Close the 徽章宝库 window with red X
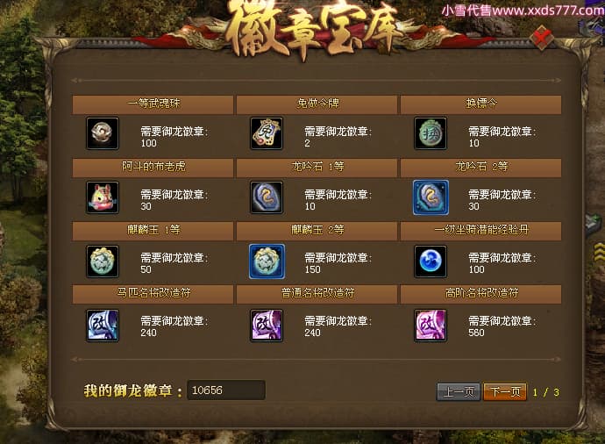The width and height of the screenshot is (605, 444). point(542,38)
